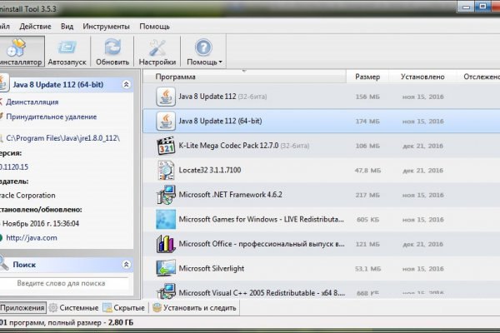Select Microsoft Games for Windows - LIVE row text
The width and height of the screenshot is (500, 333).
pyautogui.click(x=261, y=219)
